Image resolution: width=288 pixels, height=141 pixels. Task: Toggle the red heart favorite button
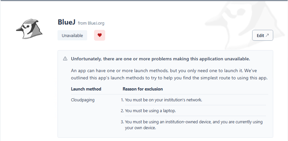pyautogui.click(x=99, y=35)
